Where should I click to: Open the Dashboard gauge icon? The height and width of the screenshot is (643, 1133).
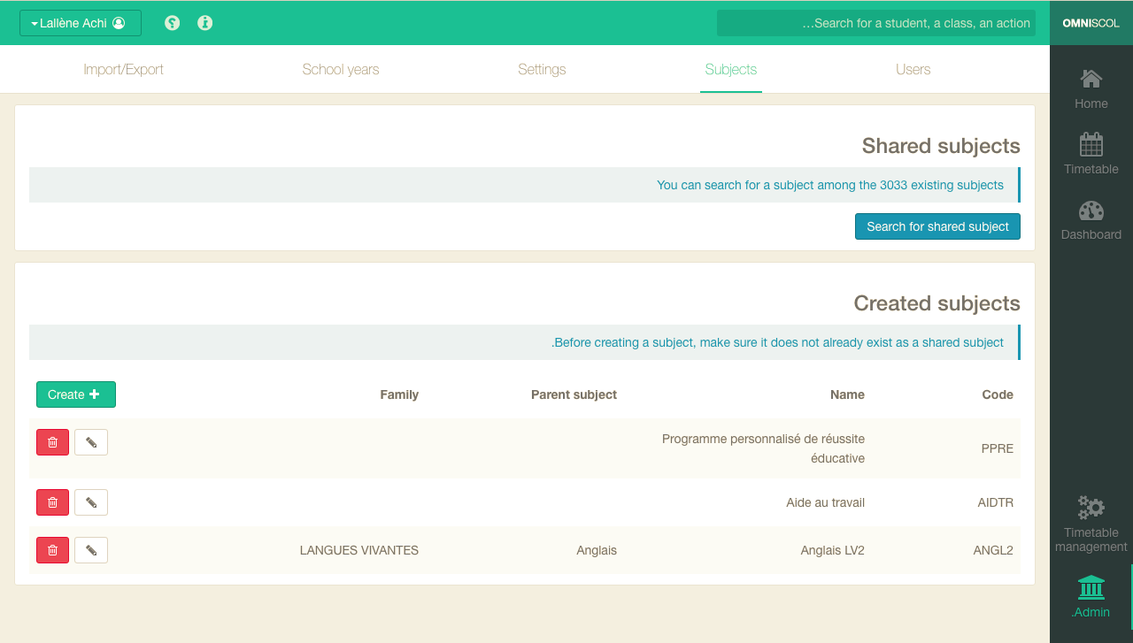point(1091,211)
